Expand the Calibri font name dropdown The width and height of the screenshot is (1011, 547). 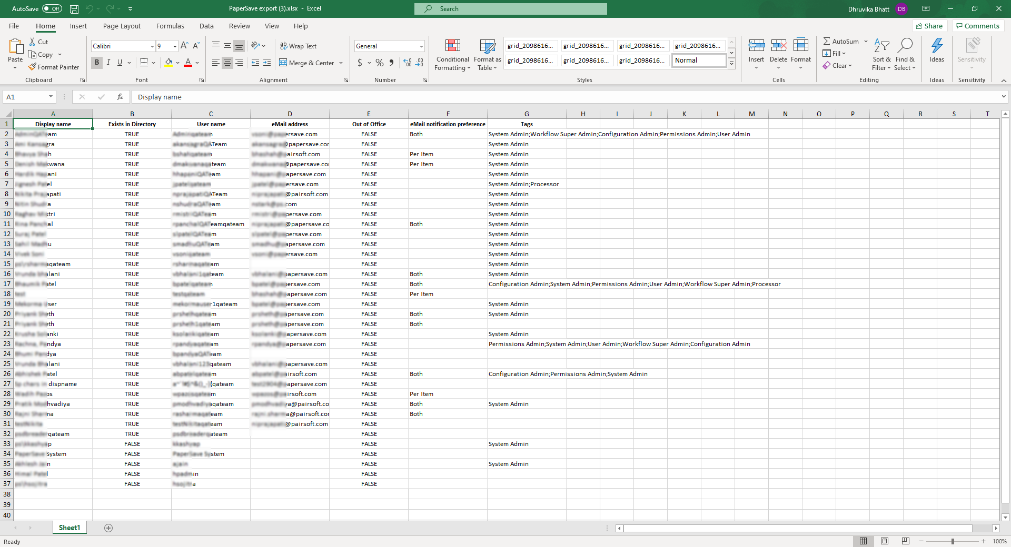coord(152,46)
